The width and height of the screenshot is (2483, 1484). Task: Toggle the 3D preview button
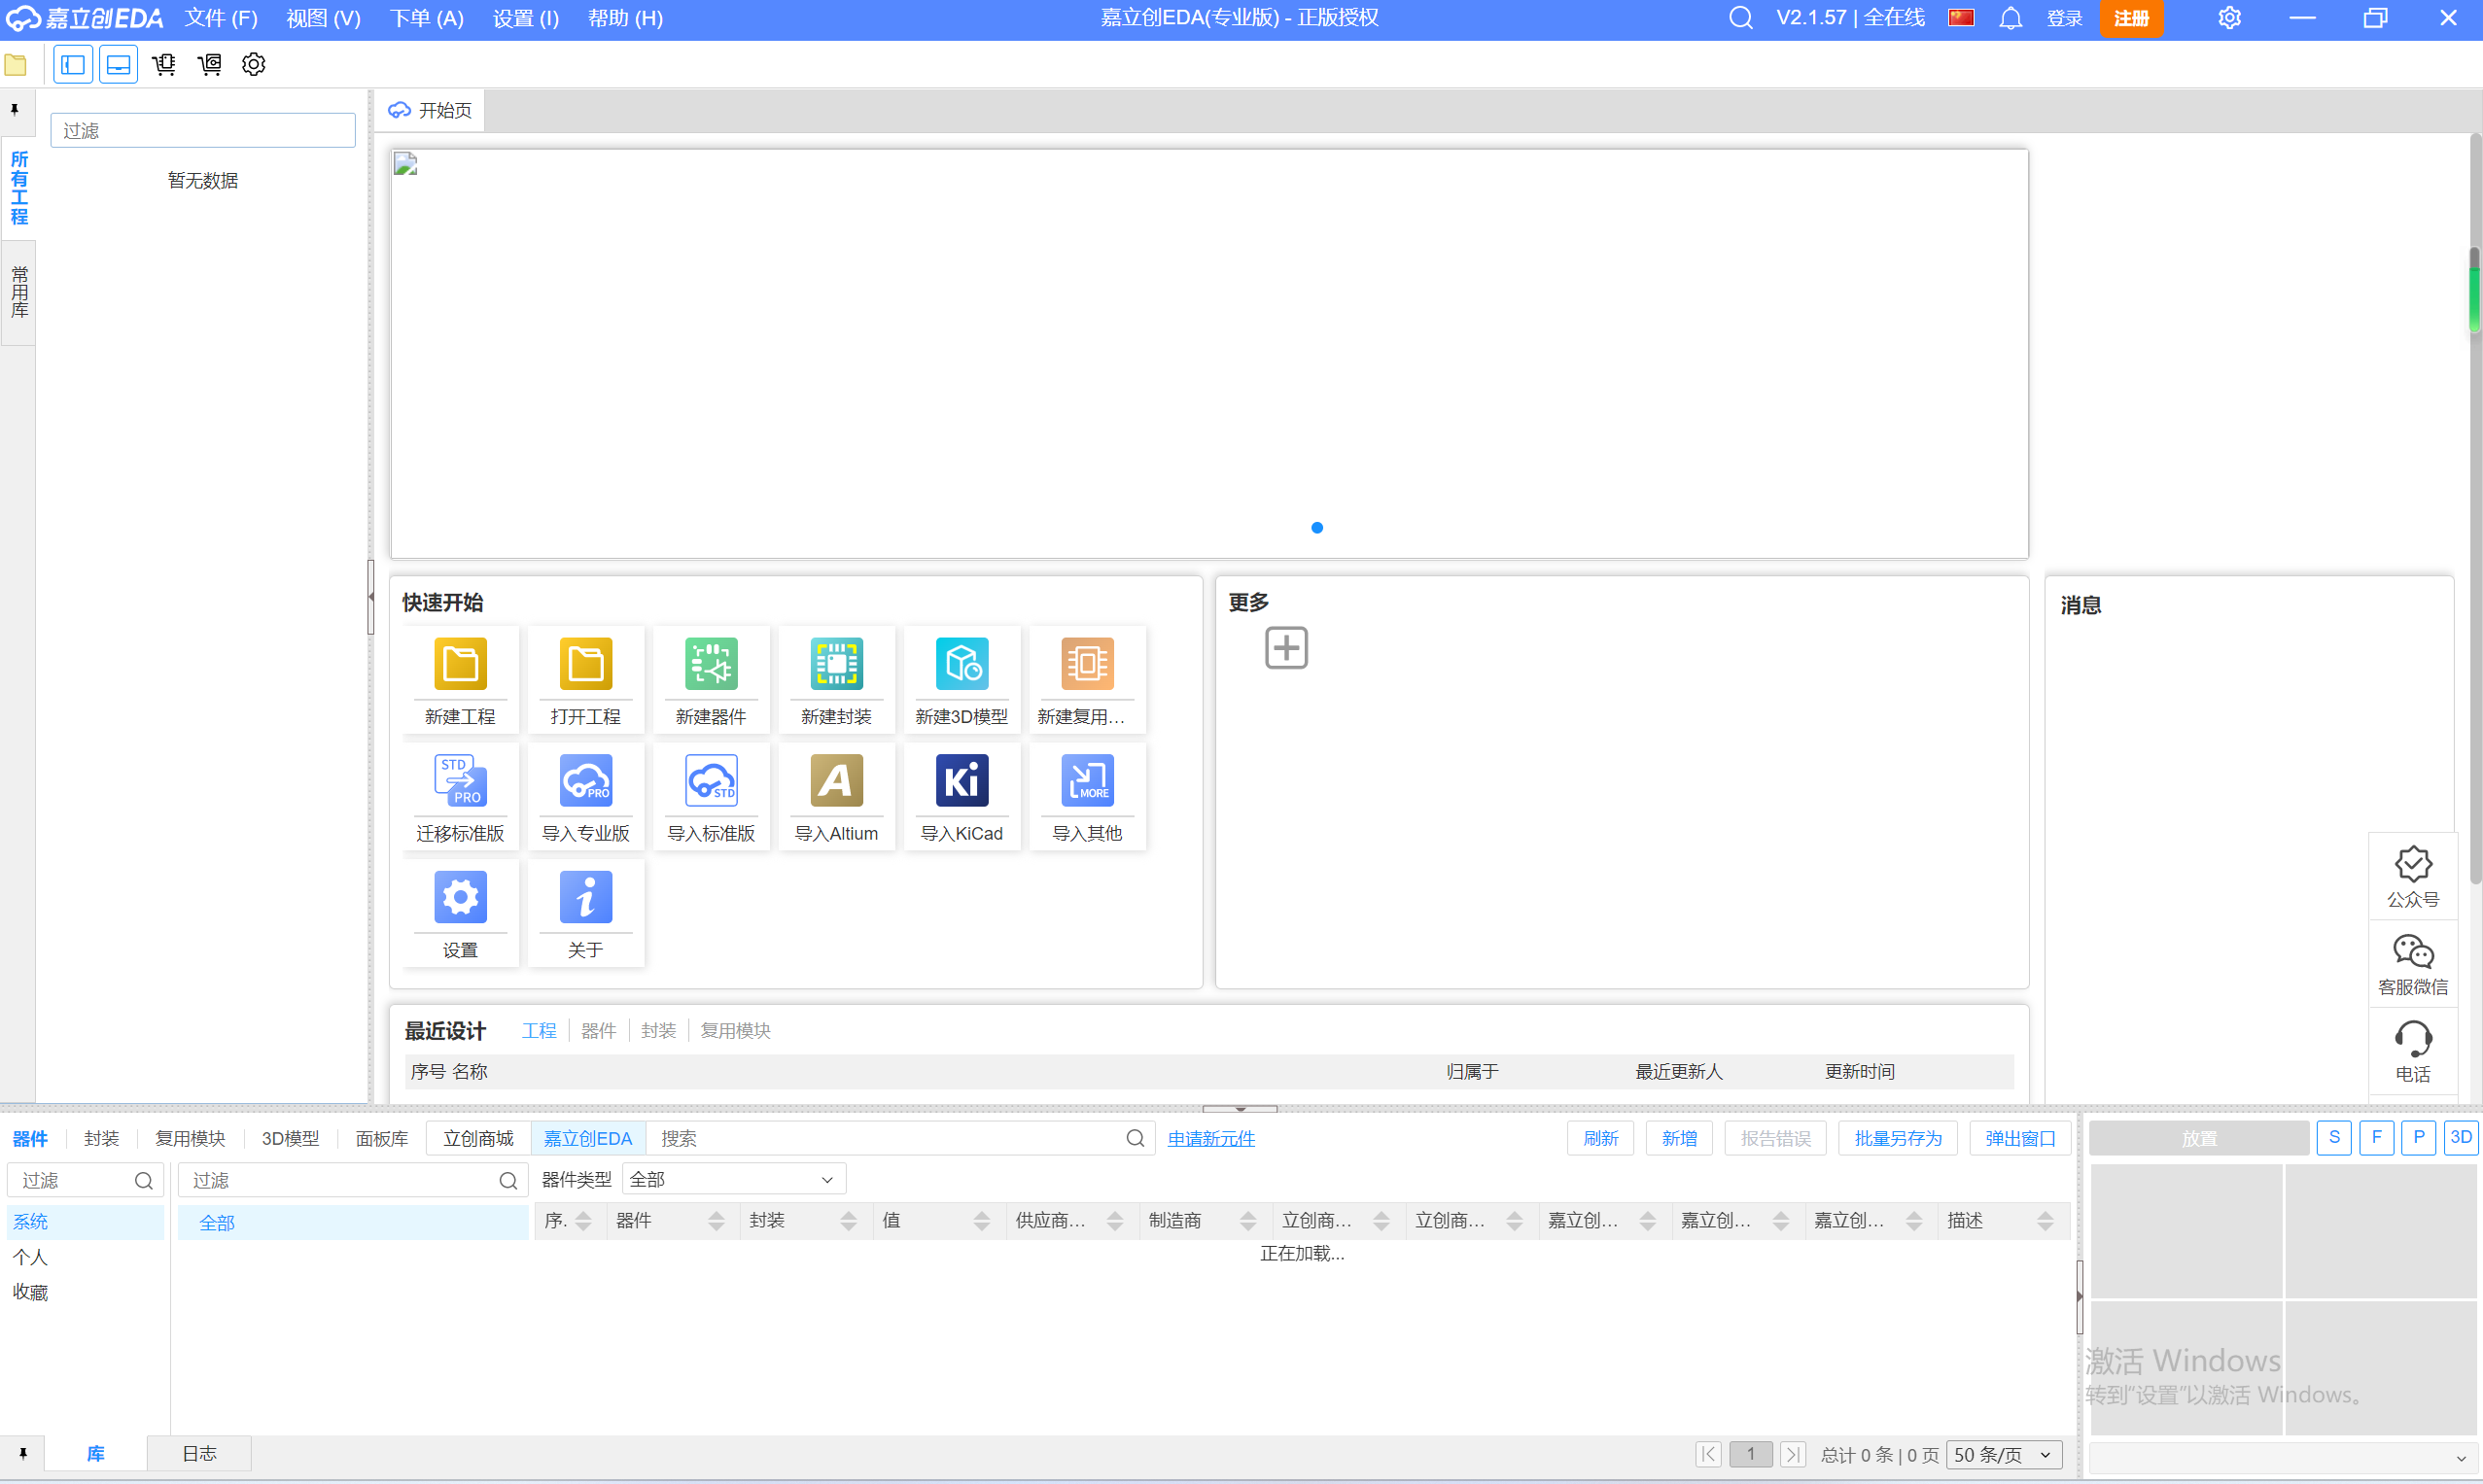[2460, 1137]
